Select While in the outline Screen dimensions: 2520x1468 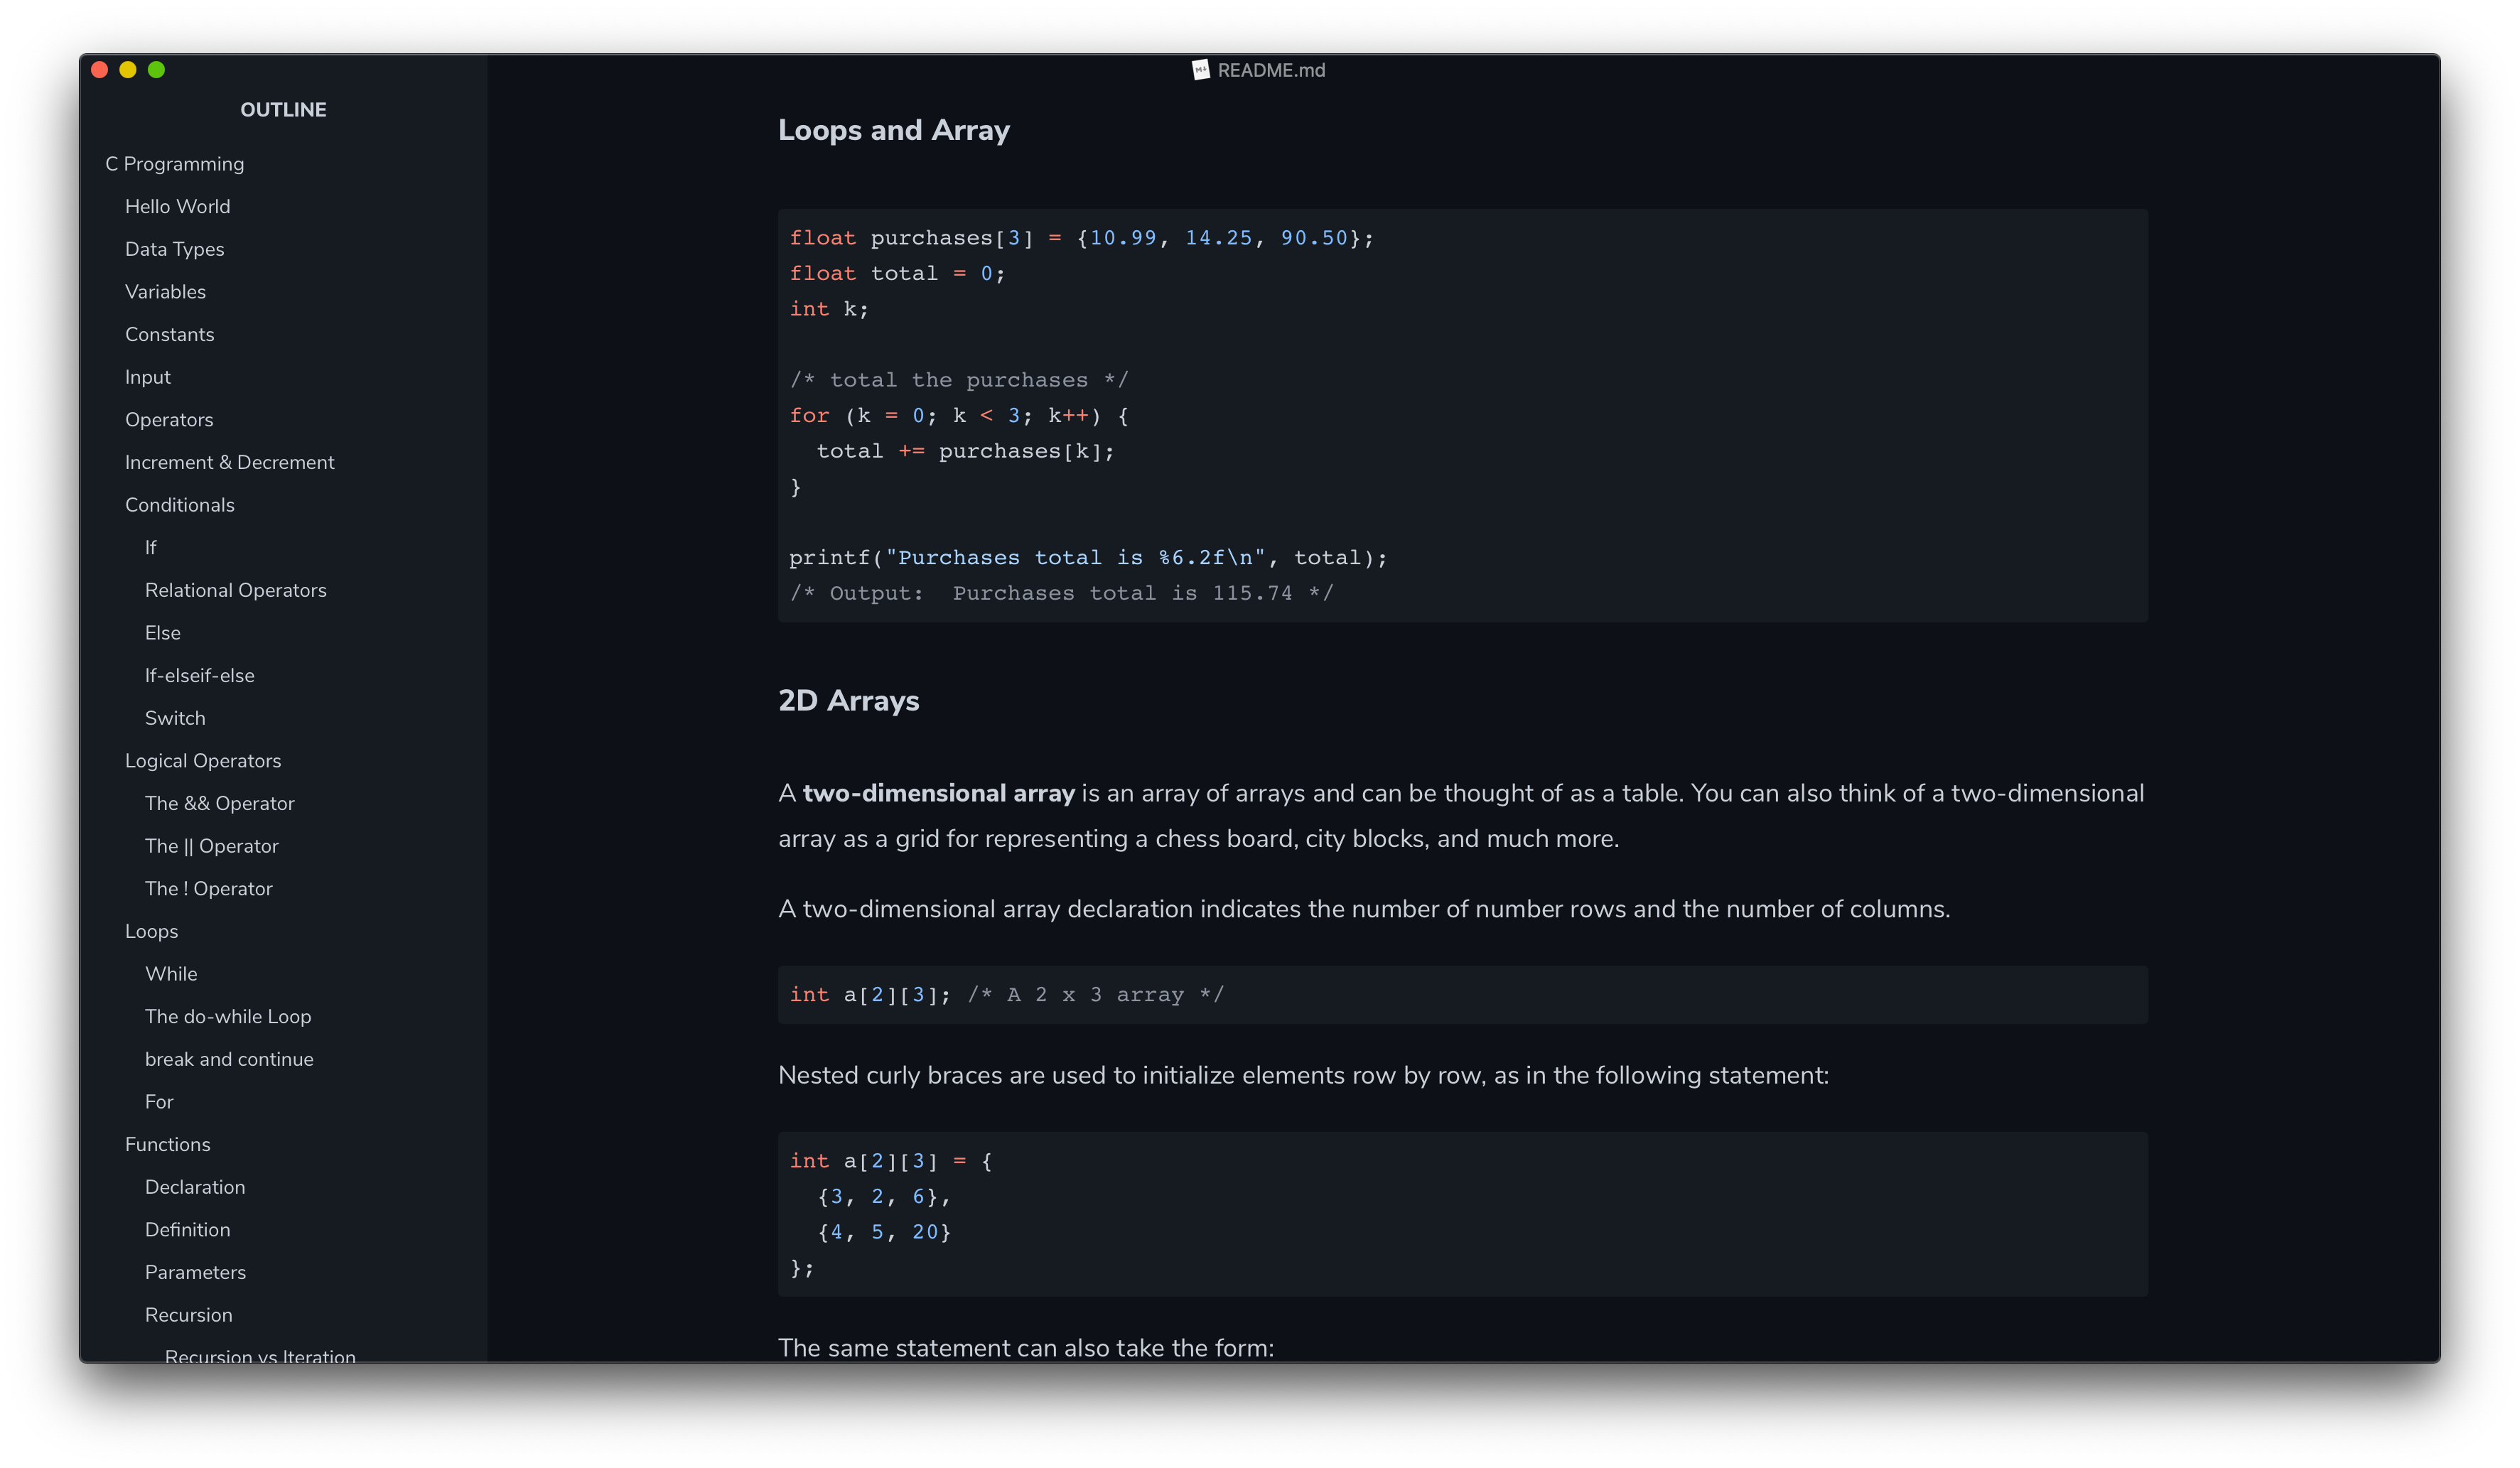point(171,974)
